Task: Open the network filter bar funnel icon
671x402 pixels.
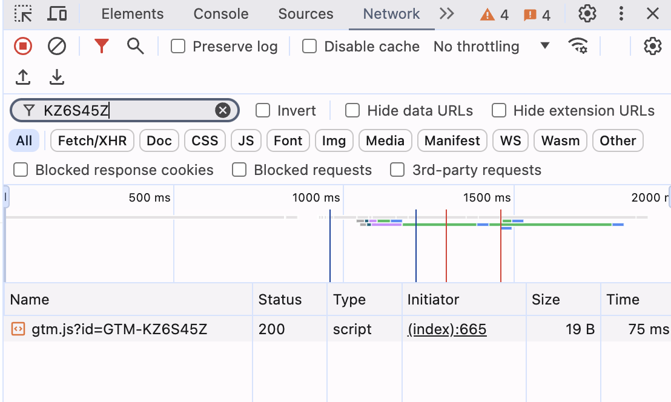Action: click(x=101, y=46)
